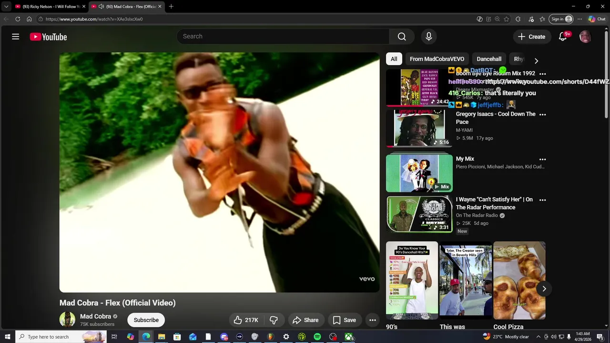The width and height of the screenshot is (610, 343).
Task: Click the Windows taskbar search box
Action: pos(61,337)
